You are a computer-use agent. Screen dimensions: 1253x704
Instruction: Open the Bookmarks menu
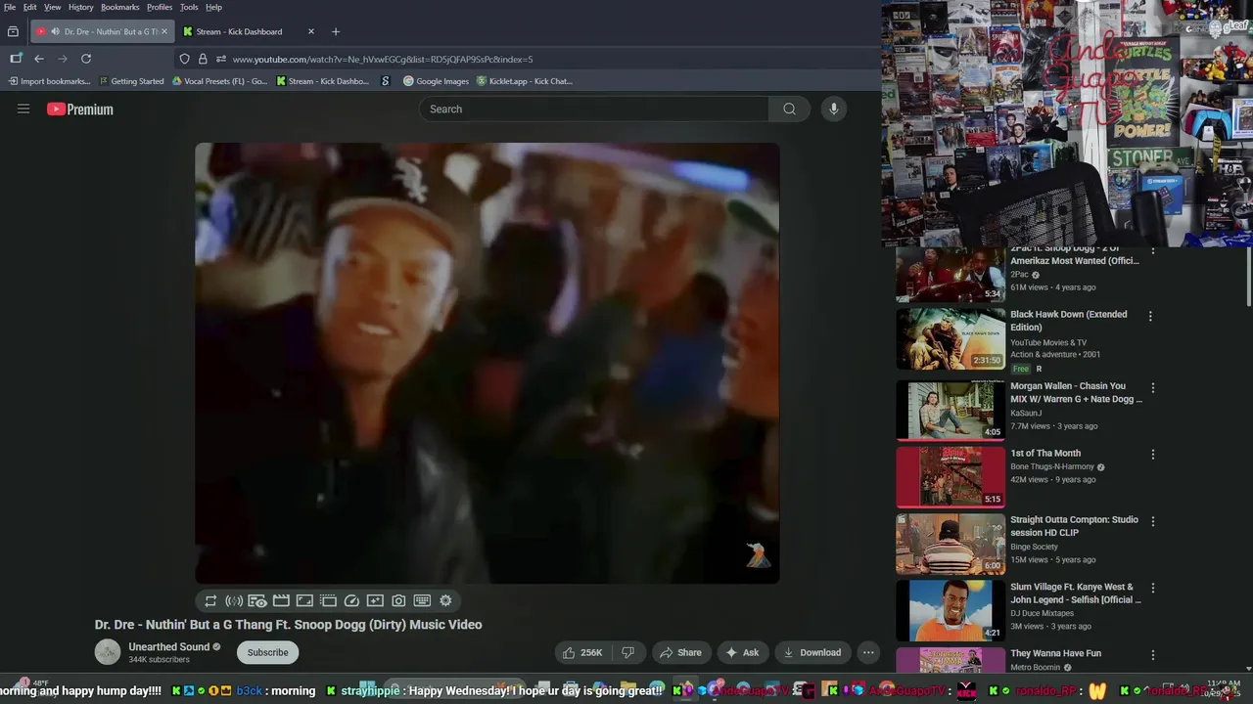[120, 7]
